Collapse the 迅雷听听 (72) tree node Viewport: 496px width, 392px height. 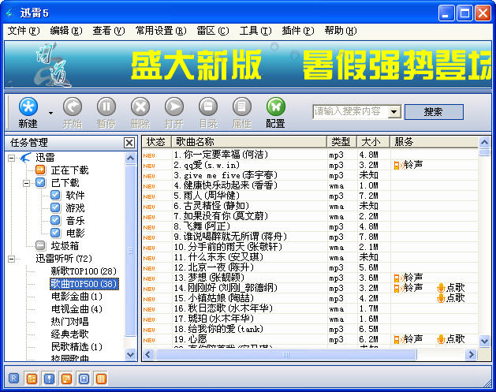11,259
